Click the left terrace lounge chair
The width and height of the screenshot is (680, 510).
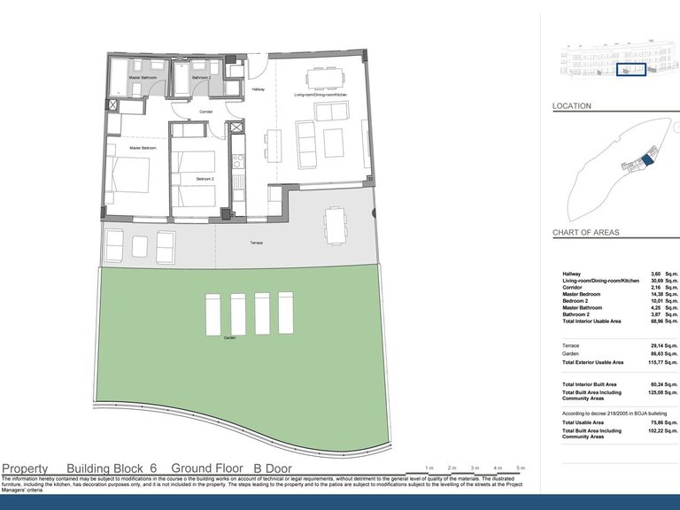coord(112,242)
